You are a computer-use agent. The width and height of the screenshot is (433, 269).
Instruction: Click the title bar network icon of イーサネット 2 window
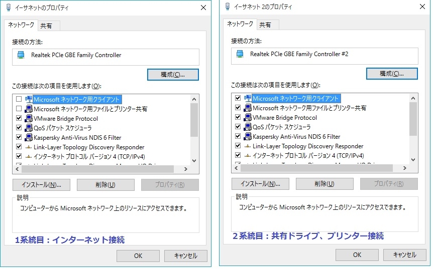[x=228, y=7]
